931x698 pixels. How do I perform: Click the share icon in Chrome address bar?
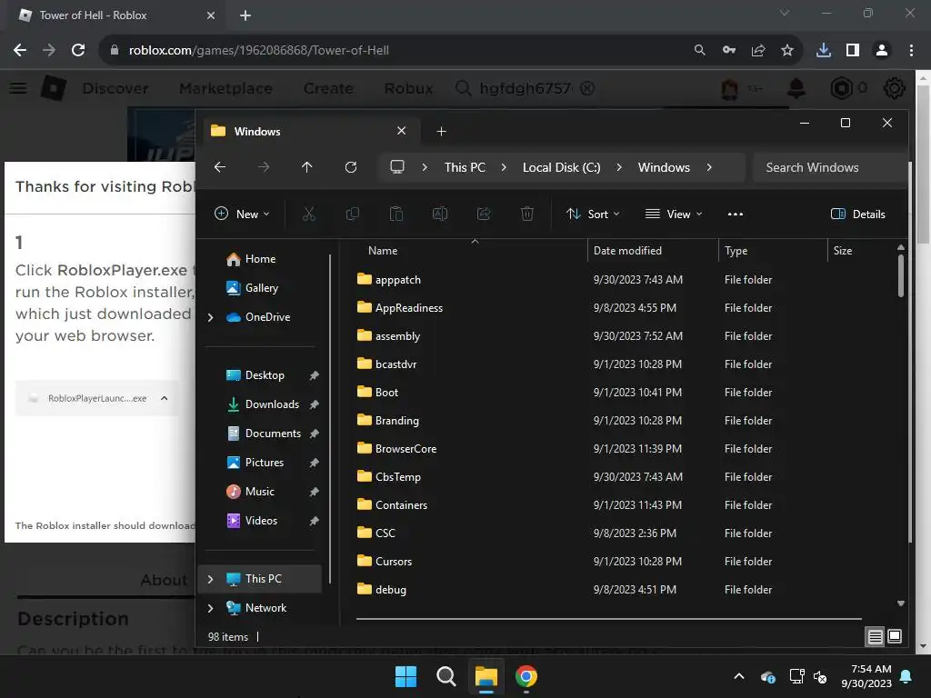[758, 51]
